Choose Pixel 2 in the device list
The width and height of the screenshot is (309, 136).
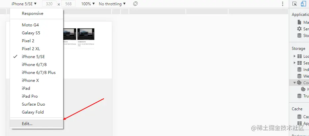click(37, 41)
